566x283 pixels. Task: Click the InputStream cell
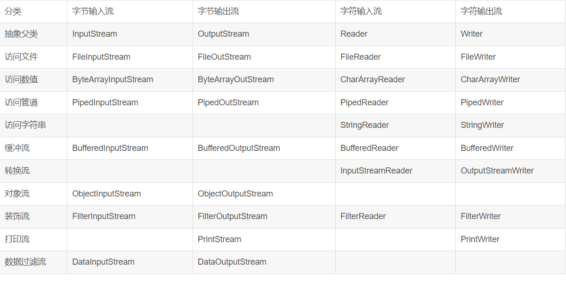coord(129,34)
